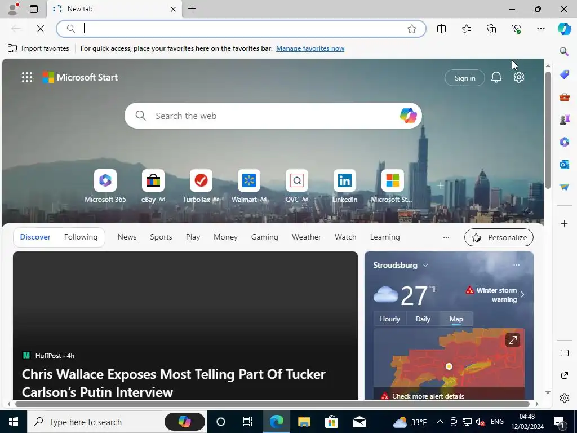The width and height of the screenshot is (577, 433).
Task: Open the Copilot sidebar icon
Action: click(x=564, y=28)
